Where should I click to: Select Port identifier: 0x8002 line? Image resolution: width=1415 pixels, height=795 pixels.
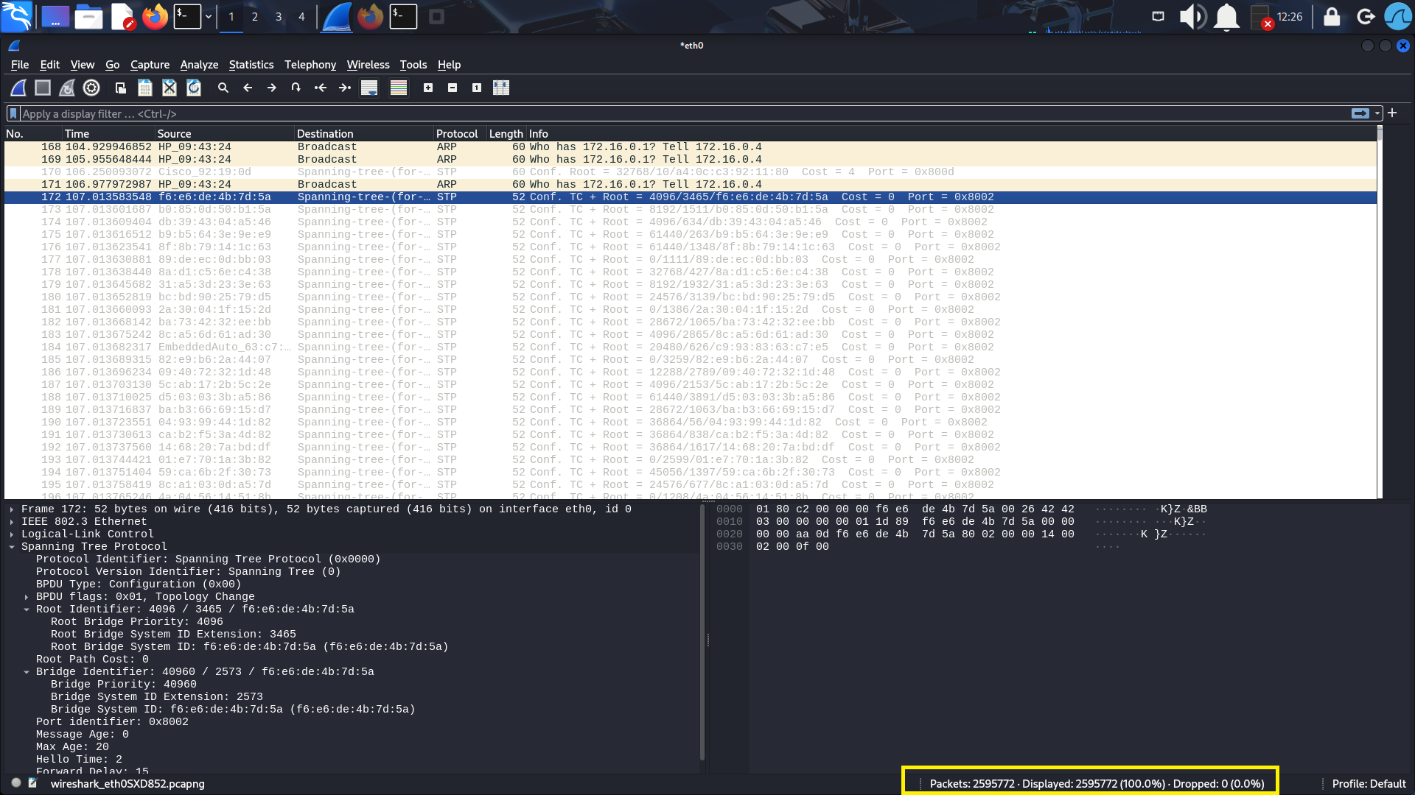[112, 722]
